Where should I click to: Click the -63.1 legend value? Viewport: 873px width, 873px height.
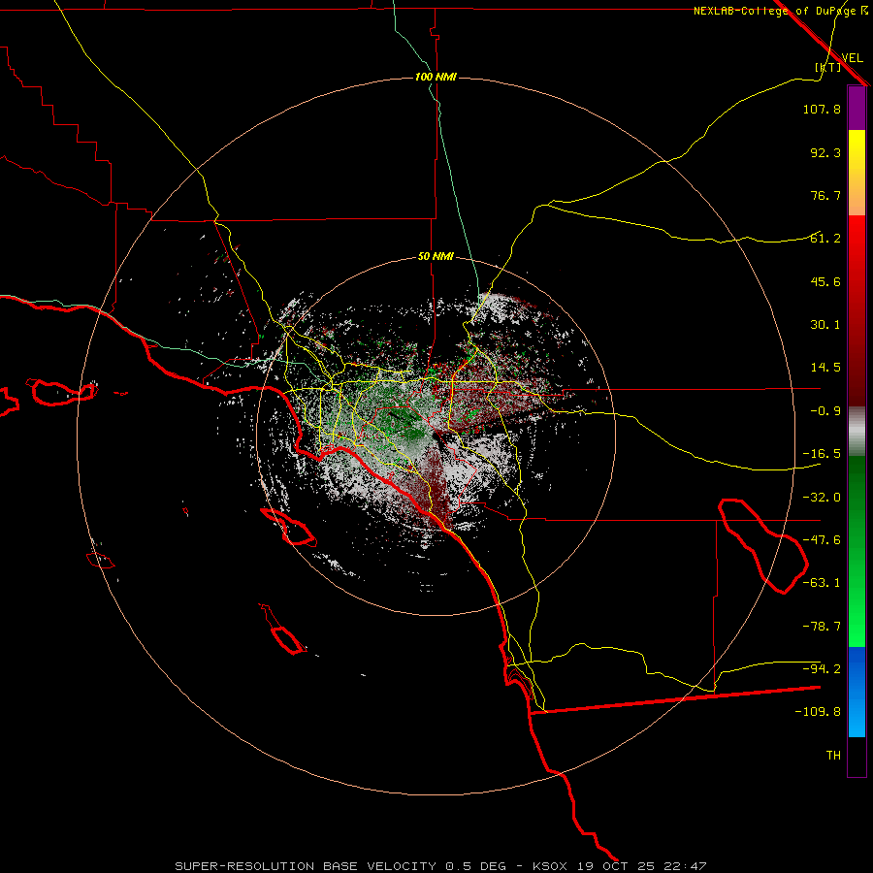(x=822, y=583)
